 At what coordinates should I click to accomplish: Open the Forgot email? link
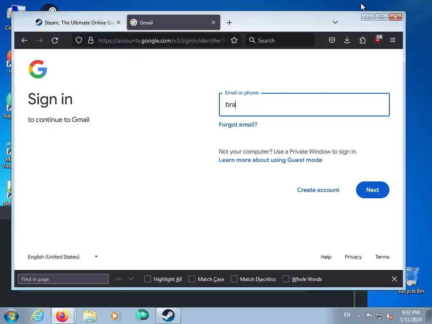[x=238, y=124]
